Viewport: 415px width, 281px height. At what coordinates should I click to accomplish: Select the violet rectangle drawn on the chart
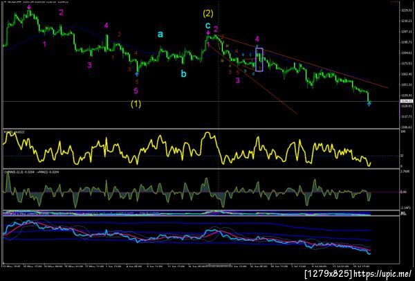click(259, 60)
